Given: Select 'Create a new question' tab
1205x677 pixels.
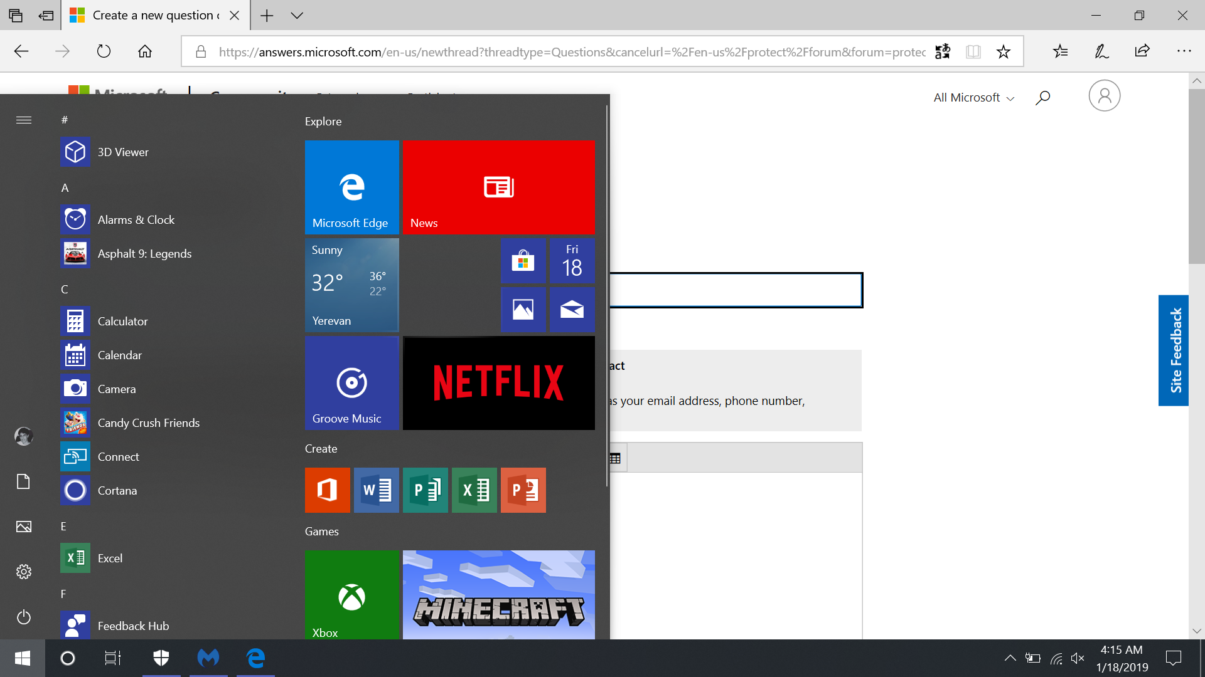Looking at the screenshot, I should point(156,15).
